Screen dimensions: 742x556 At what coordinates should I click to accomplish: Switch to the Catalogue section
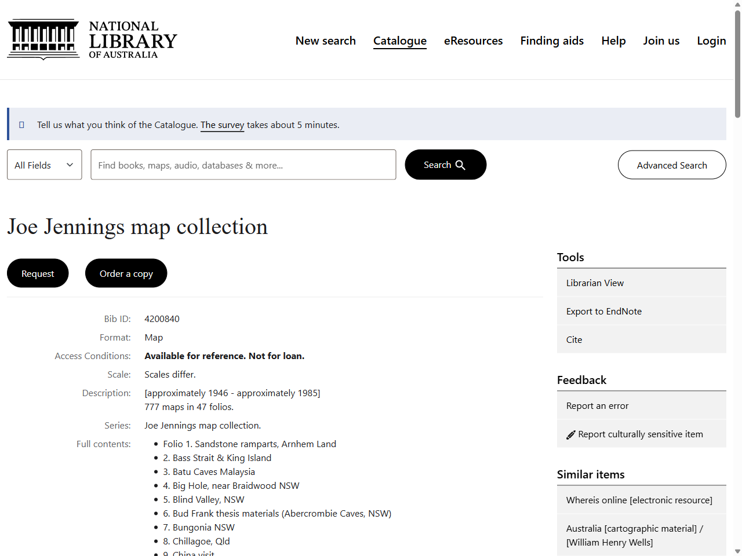(x=400, y=41)
